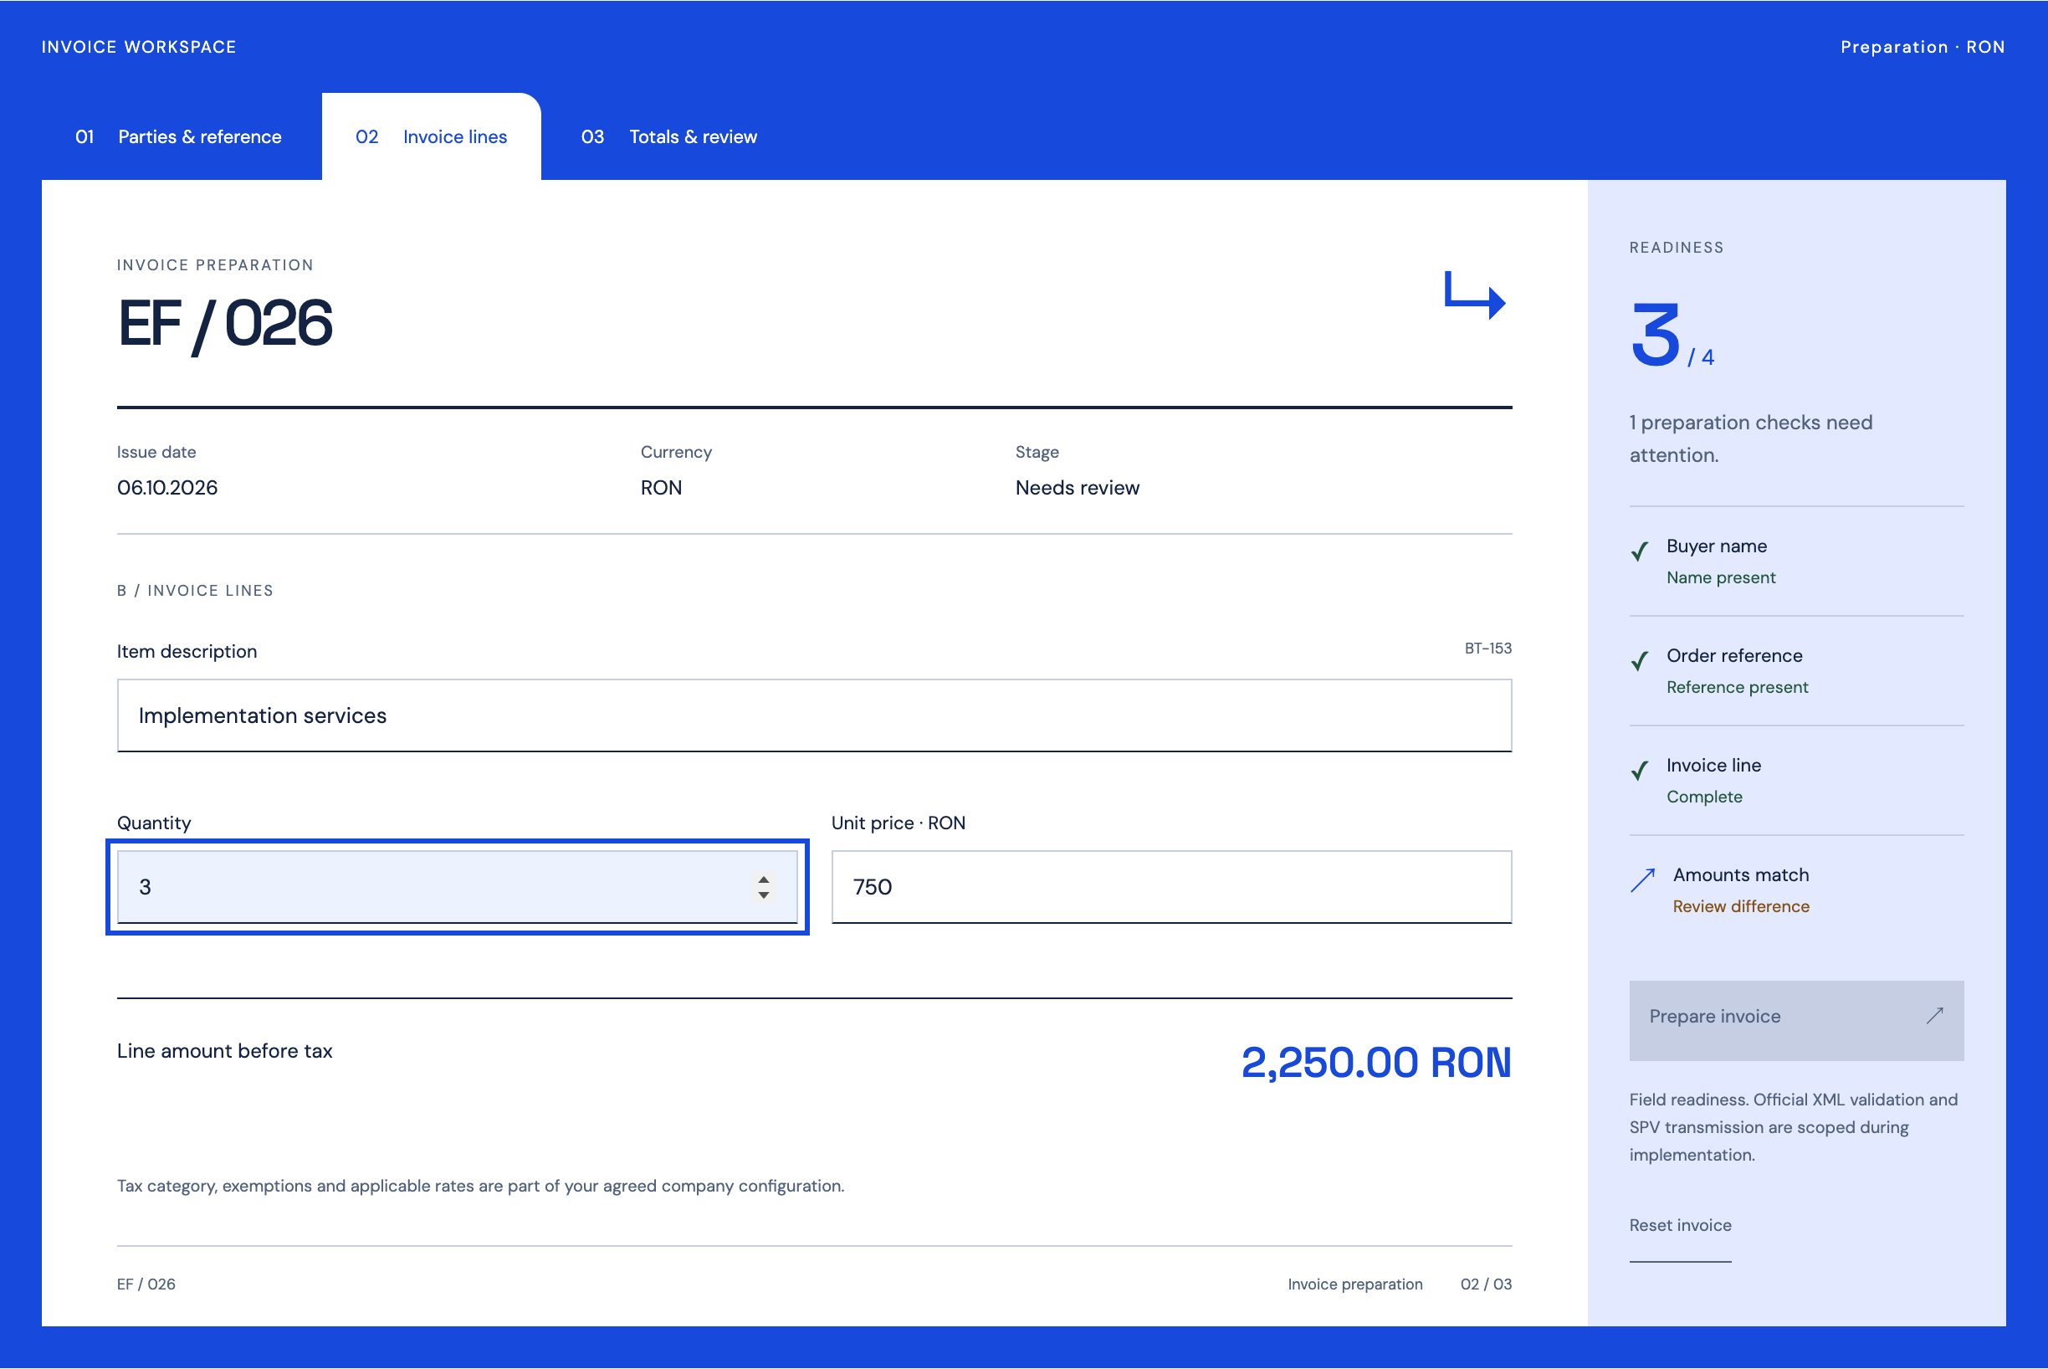This screenshot has width=2048, height=1369.
Task: Click the Unit price RON field
Action: (1170, 887)
